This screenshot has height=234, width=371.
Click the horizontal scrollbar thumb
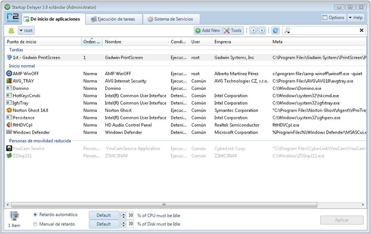coord(164,205)
